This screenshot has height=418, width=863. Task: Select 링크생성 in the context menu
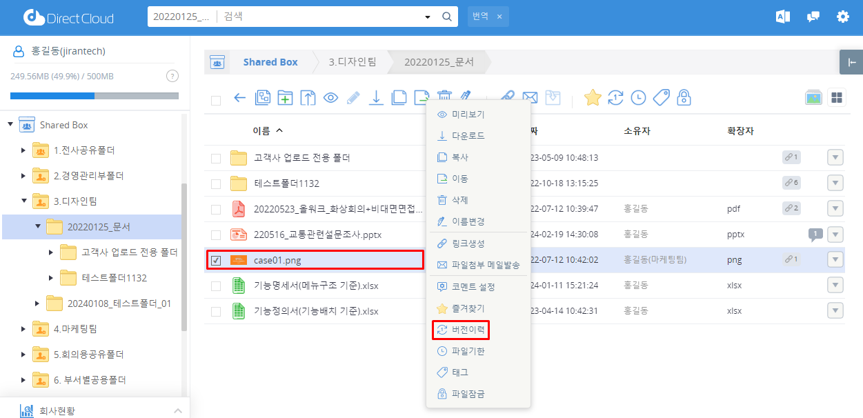(468, 243)
